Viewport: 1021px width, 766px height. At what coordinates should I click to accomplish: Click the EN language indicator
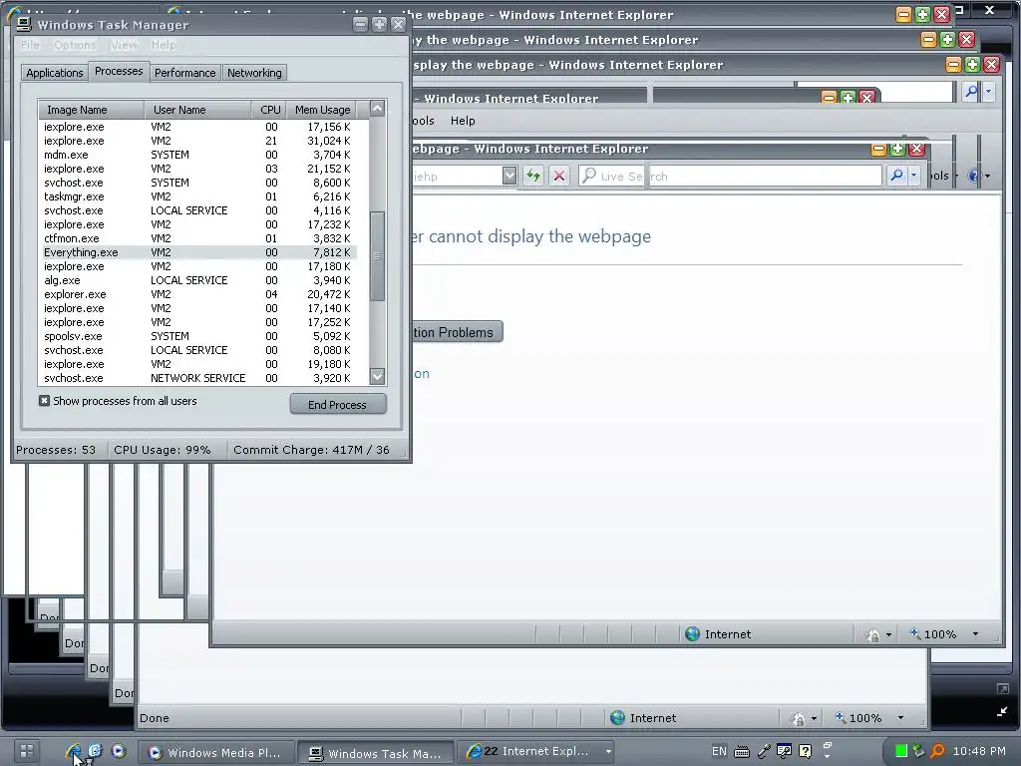[719, 751]
